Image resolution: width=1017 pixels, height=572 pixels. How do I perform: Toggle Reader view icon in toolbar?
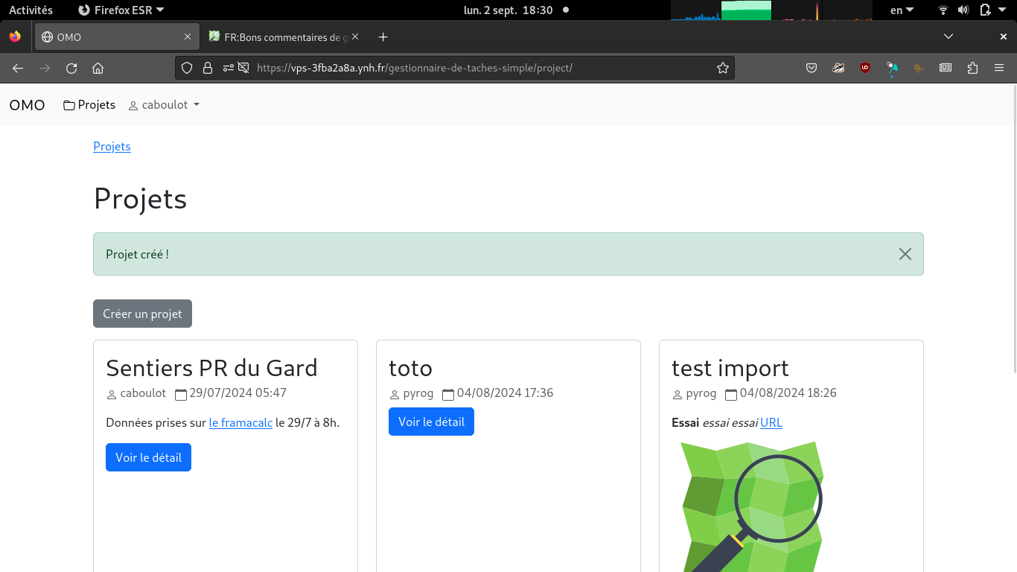pos(946,68)
